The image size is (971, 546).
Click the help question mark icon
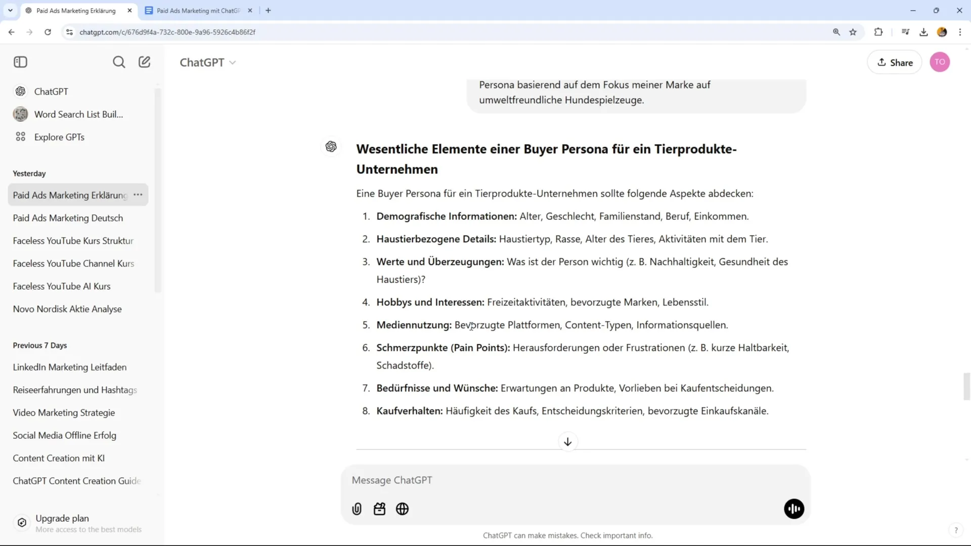[956, 530]
